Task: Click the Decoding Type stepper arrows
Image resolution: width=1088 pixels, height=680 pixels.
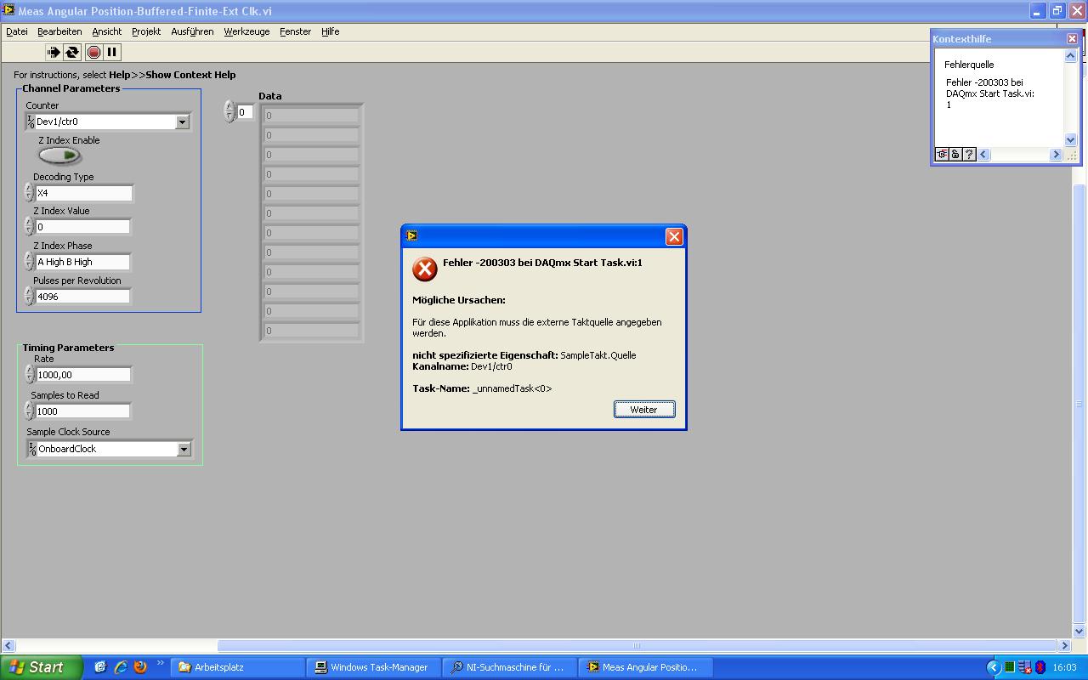Action: coord(29,193)
